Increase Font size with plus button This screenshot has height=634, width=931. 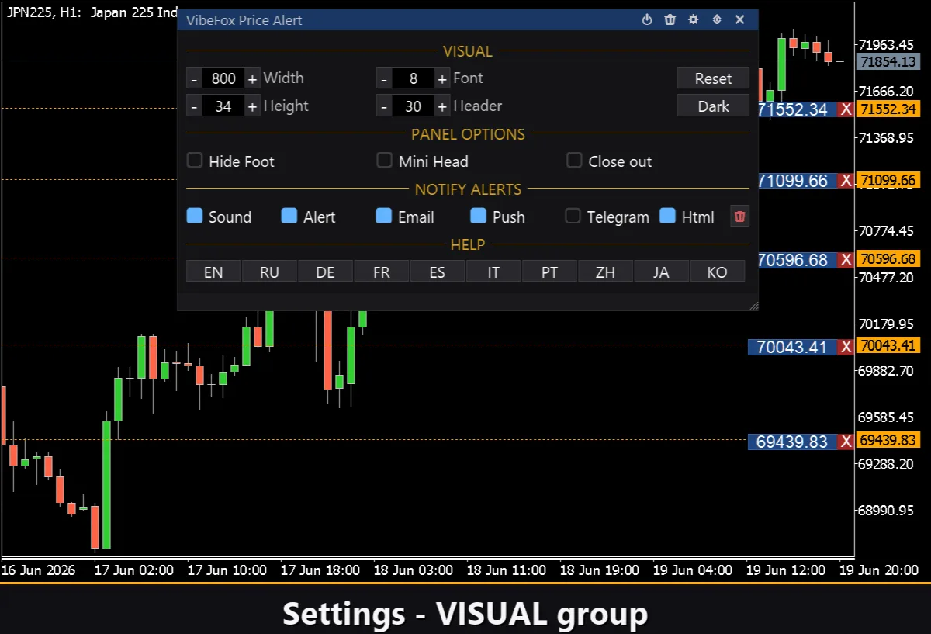point(442,78)
